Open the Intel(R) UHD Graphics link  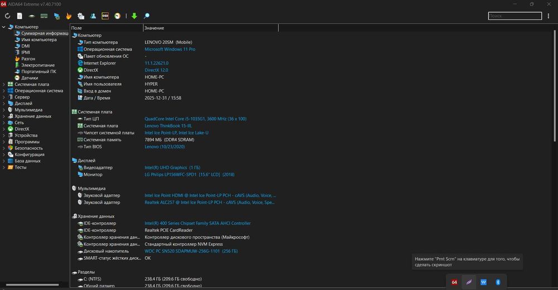click(x=172, y=168)
